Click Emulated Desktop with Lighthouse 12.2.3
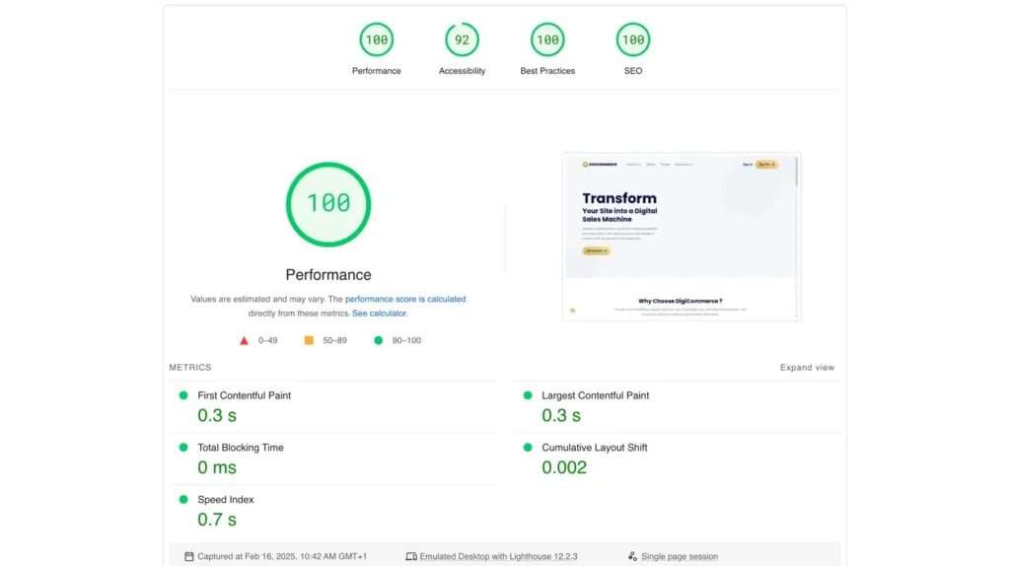This screenshot has height=566, width=1010. coord(498,557)
